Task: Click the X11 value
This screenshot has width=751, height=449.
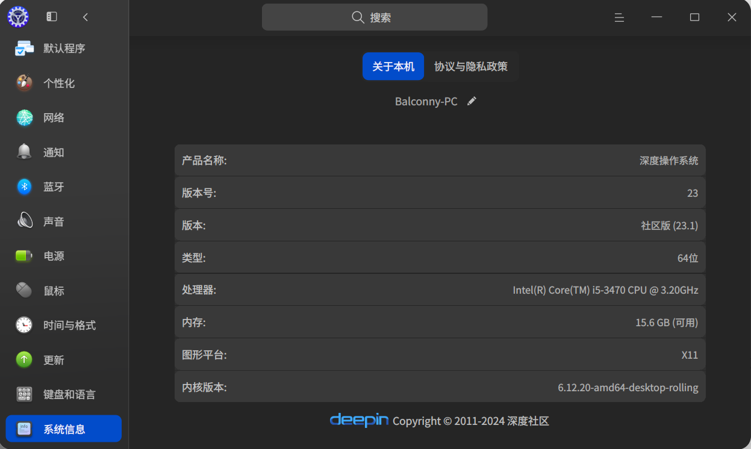Action: pyautogui.click(x=690, y=355)
